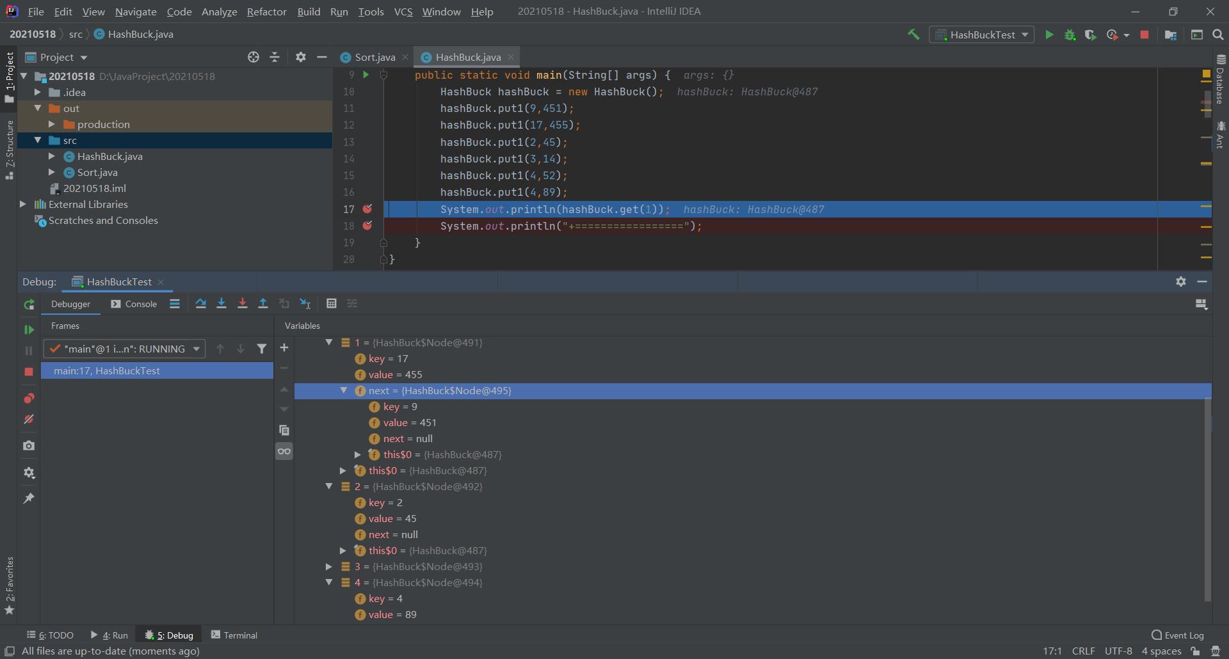Open 6: TODO tool window
The height and width of the screenshot is (659, 1229).
pos(50,635)
